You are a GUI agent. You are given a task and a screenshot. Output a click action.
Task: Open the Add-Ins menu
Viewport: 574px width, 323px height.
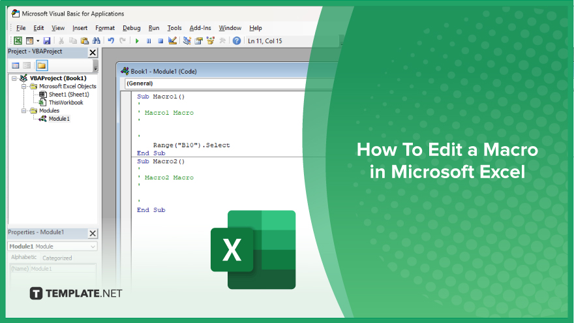[x=200, y=28]
